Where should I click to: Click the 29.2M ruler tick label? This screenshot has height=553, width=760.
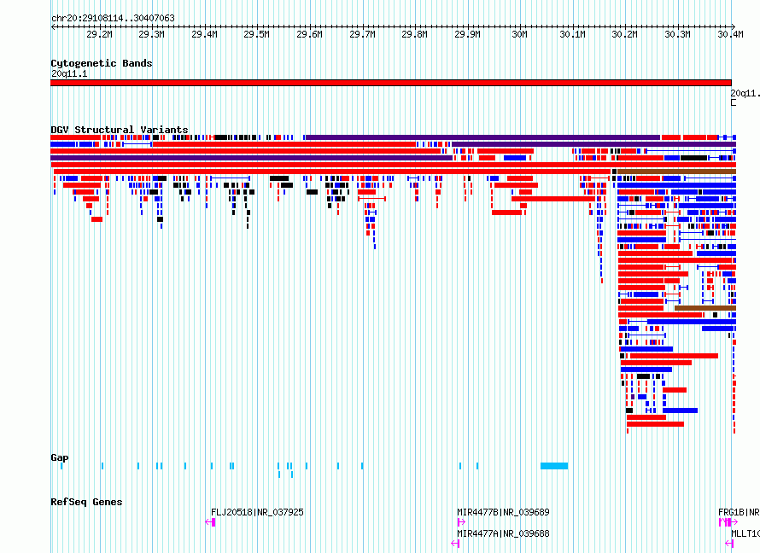tap(99, 34)
